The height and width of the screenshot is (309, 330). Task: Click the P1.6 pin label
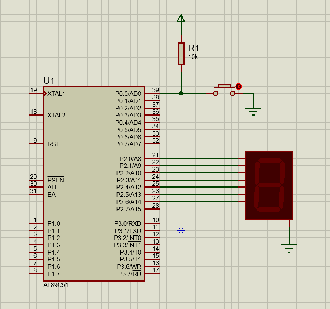(x=54, y=267)
